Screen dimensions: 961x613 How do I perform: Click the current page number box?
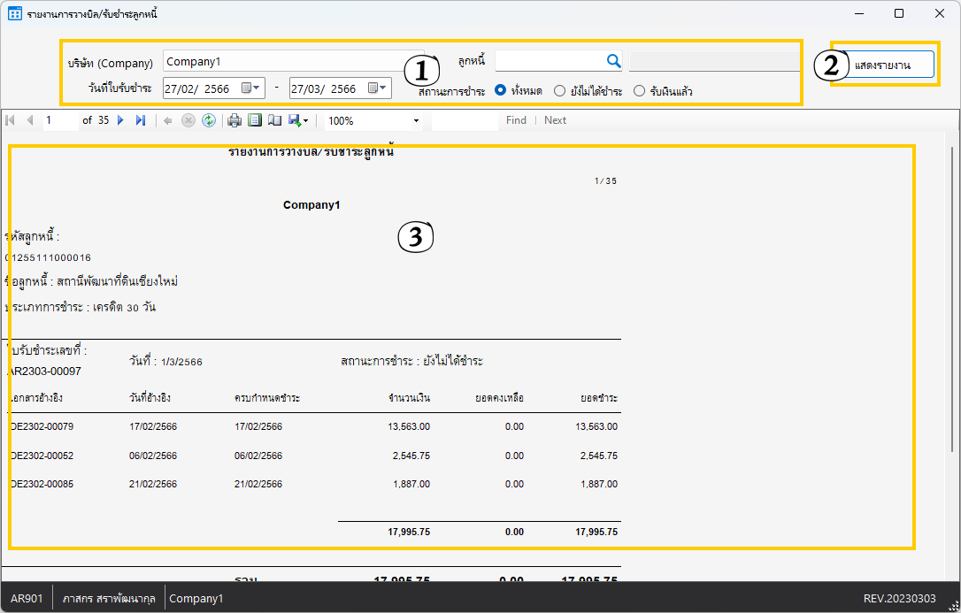pos(60,120)
